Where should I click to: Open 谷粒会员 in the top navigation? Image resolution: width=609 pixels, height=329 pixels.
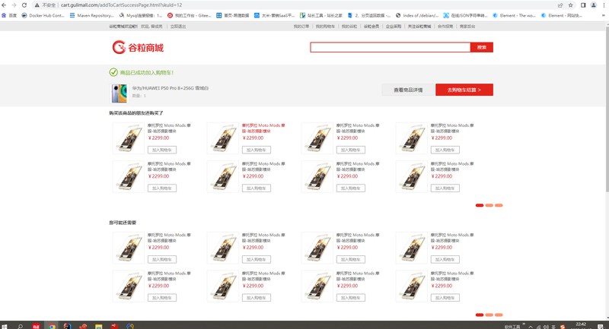tap(371, 27)
